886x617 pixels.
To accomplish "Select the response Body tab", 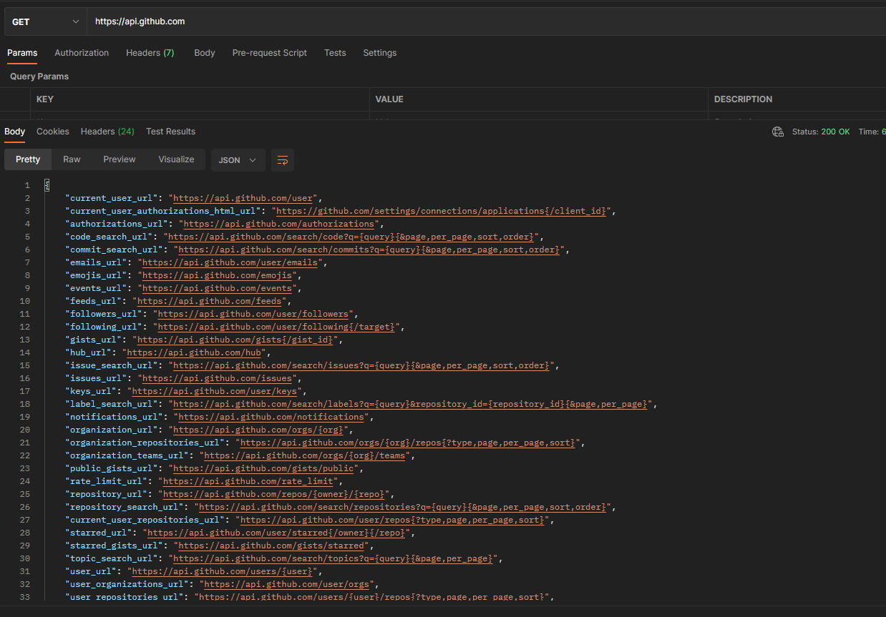I will 15,132.
